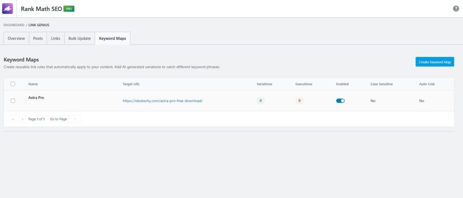Click the Create Keyword Map button
463x198 pixels.
[435, 62]
